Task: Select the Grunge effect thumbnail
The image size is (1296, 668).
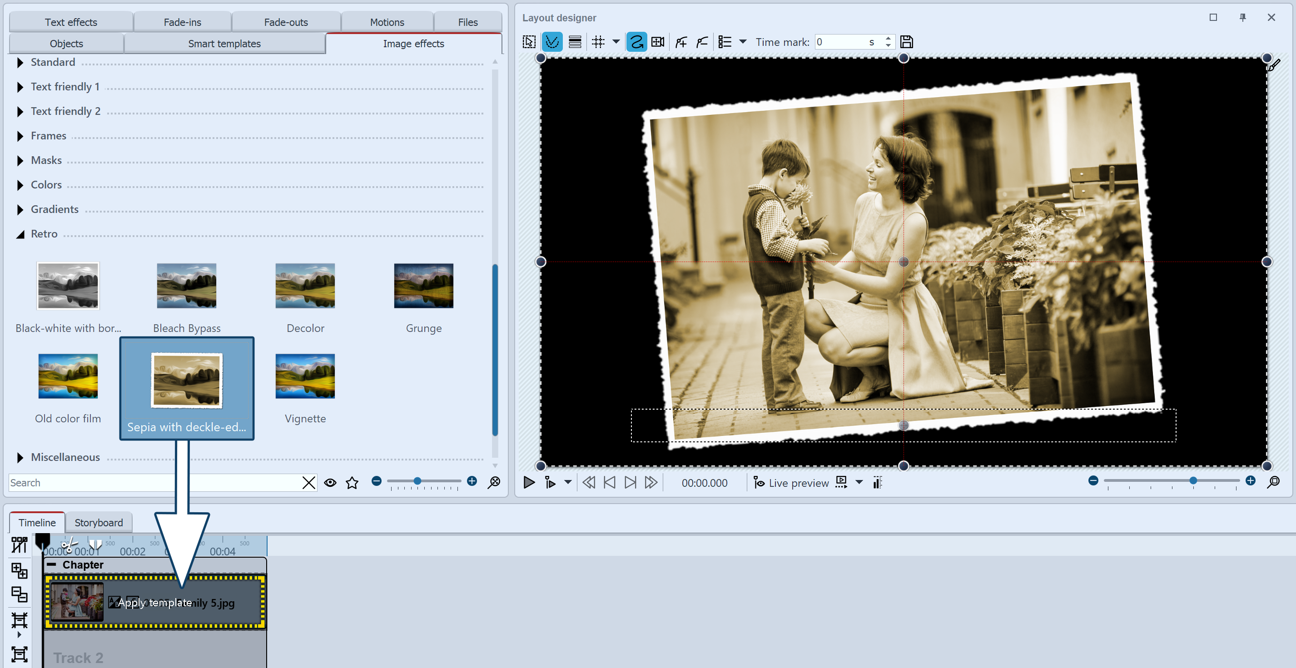Action: click(424, 286)
